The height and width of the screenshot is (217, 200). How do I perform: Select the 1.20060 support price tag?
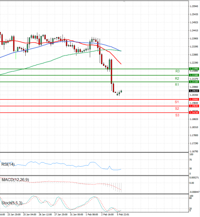pyautogui.click(x=194, y=99)
